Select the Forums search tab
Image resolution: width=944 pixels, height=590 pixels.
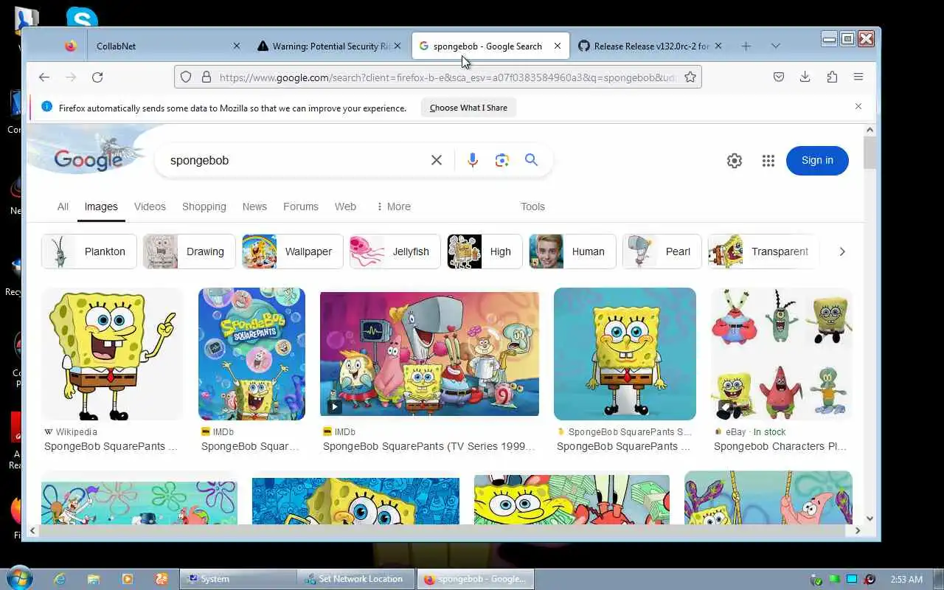301,206
